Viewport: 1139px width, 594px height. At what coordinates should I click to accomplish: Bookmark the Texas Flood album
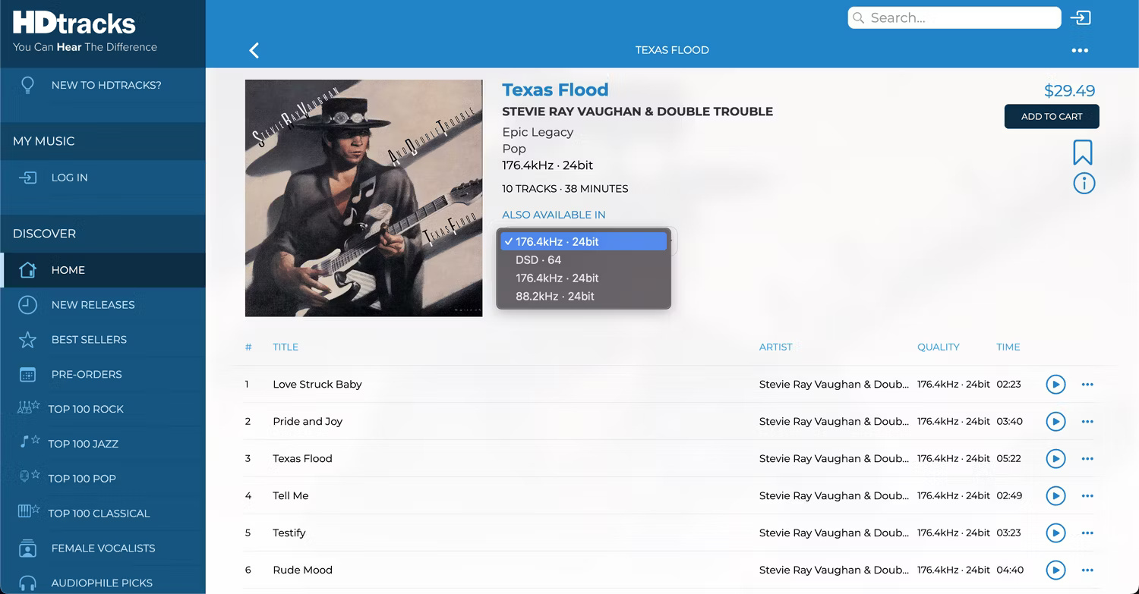tap(1084, 151)
